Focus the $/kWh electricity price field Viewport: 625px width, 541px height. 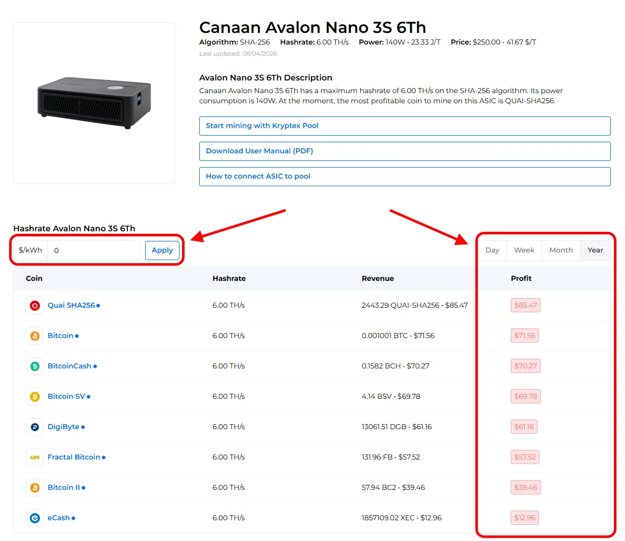point(94,251)
